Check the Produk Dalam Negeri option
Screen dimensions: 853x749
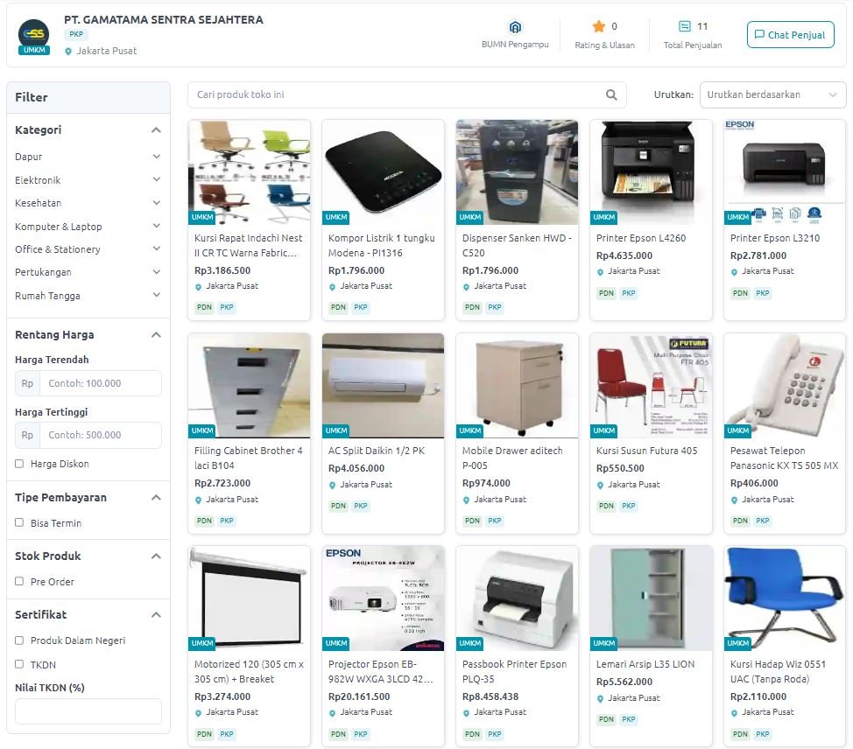pos(19,640)
